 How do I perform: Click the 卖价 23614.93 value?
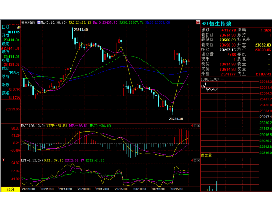click(228, 64)
